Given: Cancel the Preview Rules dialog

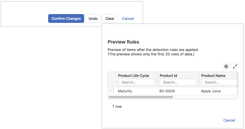Looking at the screenshot, I should tap(229, 120).
